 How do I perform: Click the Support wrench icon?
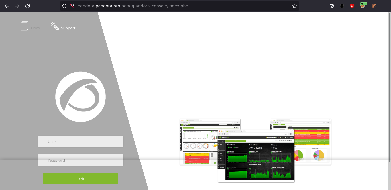(x=55, y=26)
